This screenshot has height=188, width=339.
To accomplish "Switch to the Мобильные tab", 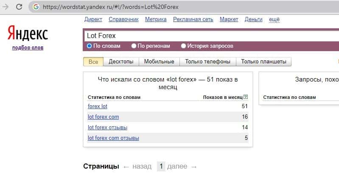I will [x=159, y=62].
